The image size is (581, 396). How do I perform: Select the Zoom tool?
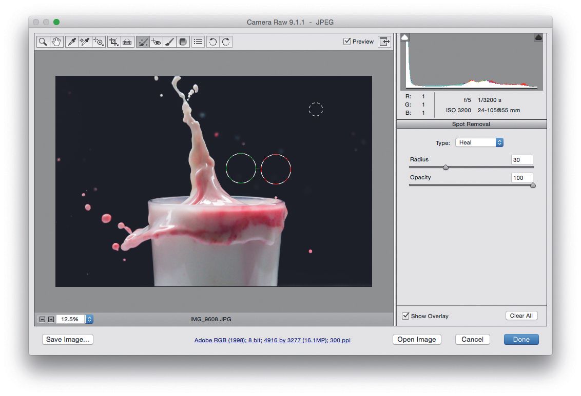43,41
